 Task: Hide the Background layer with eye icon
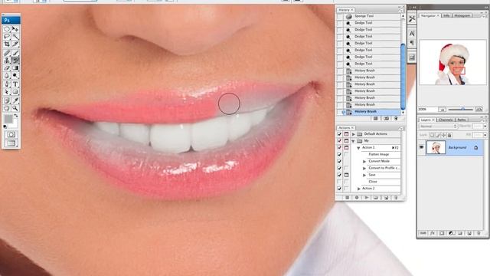click(x=421, y=147)
